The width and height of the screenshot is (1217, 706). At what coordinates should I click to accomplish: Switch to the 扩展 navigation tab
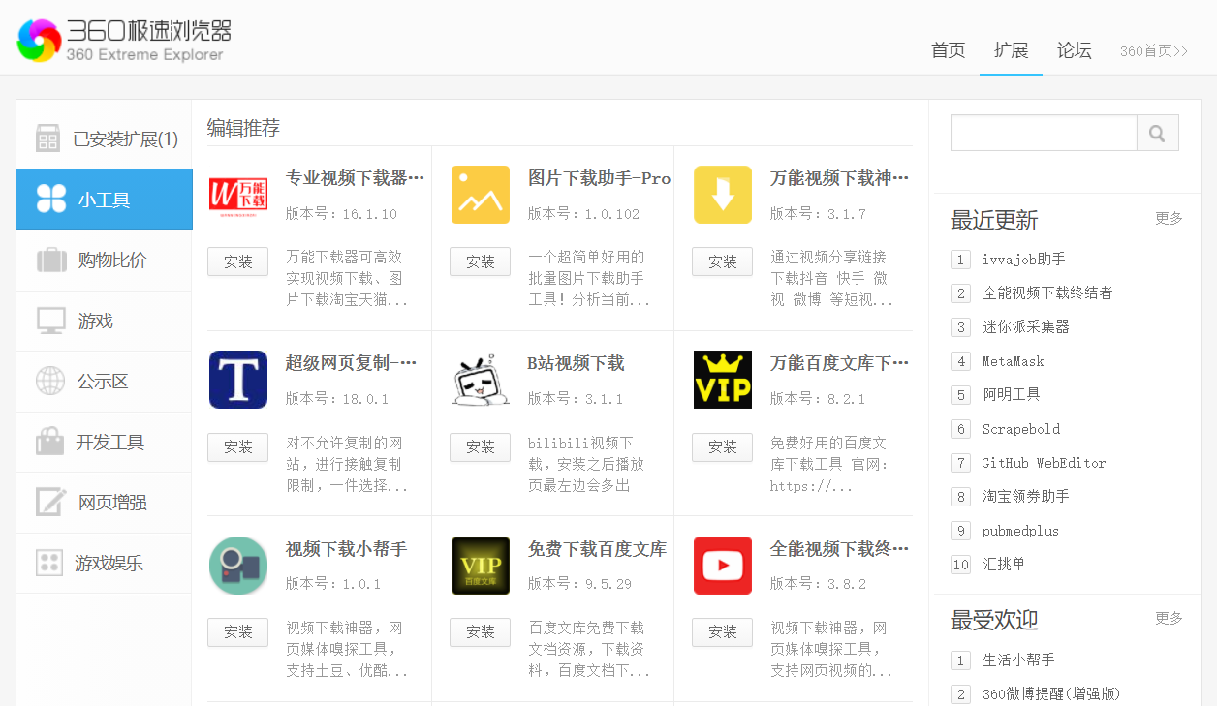click(x=1011, y=50)
